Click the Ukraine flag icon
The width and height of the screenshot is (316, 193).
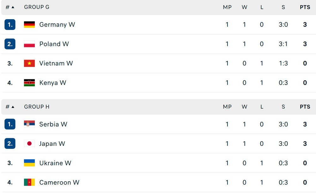pyautogui.click(x=29, y=163)
